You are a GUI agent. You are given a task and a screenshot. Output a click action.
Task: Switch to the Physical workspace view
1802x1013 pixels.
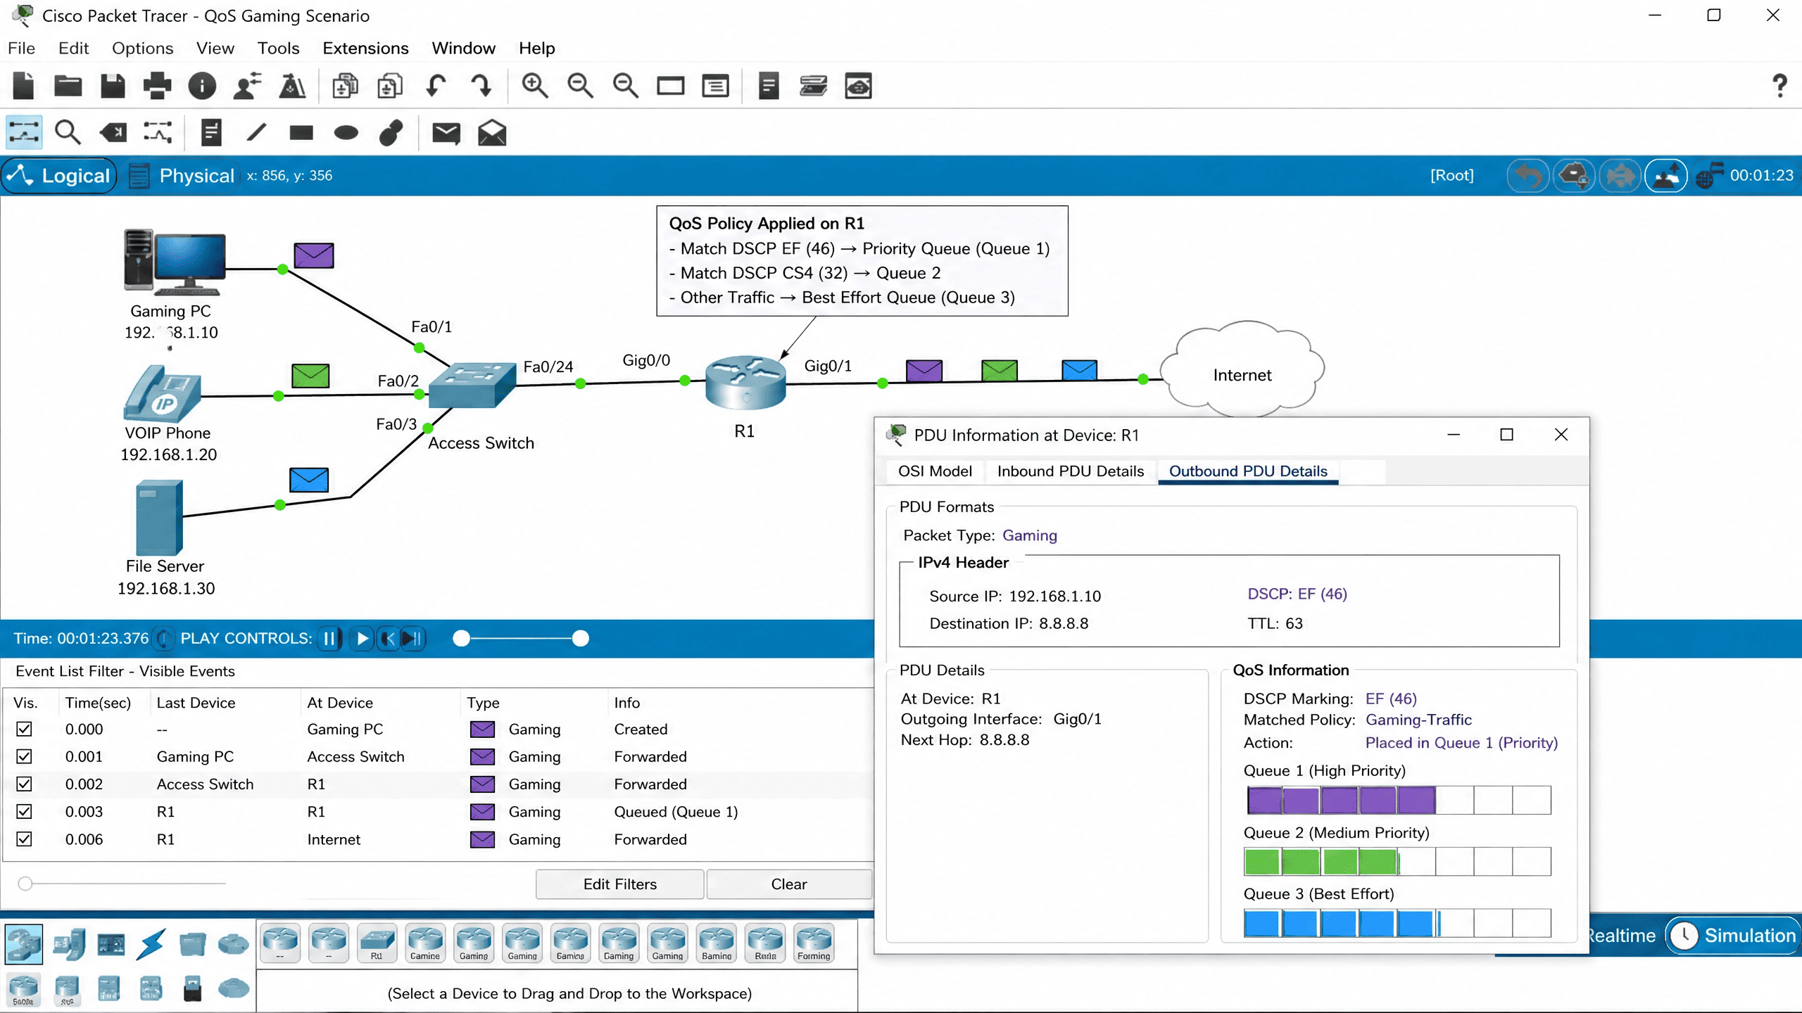click(x=183, y=175)
